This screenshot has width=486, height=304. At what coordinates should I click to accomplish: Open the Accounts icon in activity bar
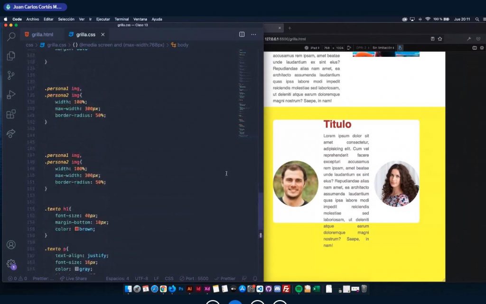11,245
